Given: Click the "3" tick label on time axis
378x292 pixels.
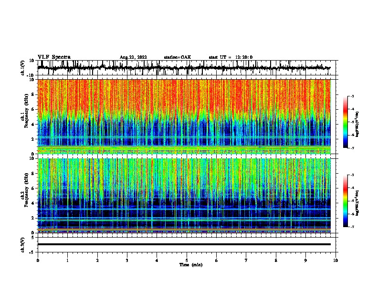Looking at the screenshot, I should [127, 261].
